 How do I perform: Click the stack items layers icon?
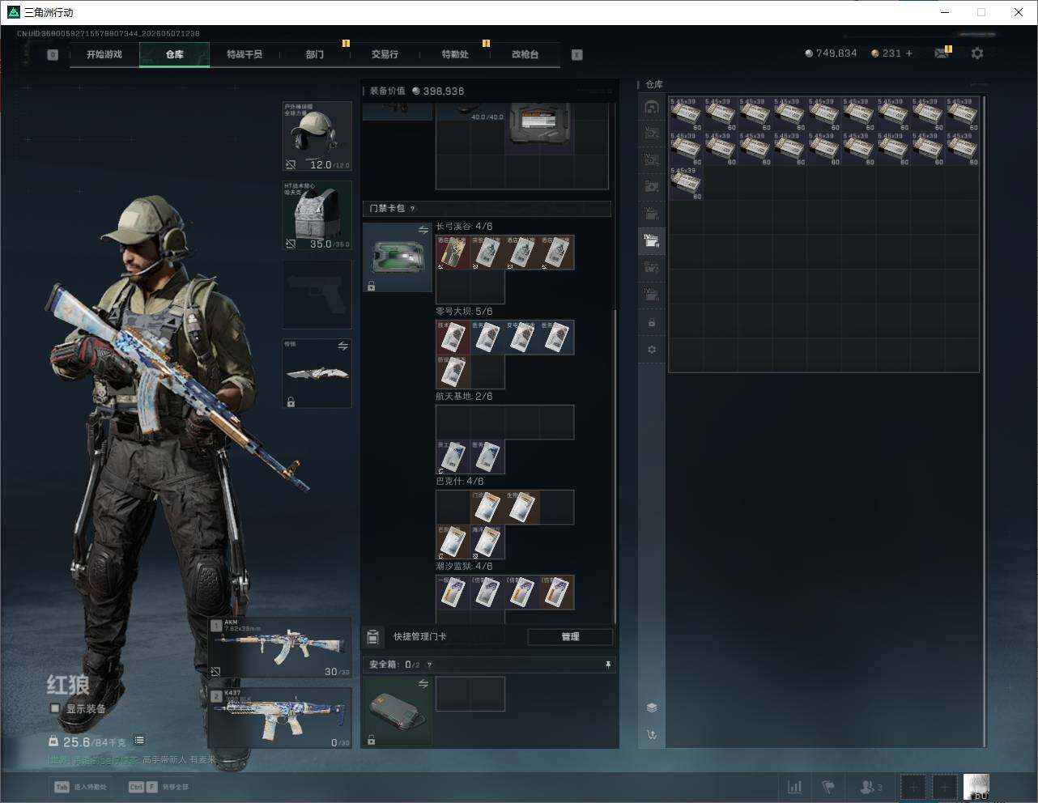(652, 707)
